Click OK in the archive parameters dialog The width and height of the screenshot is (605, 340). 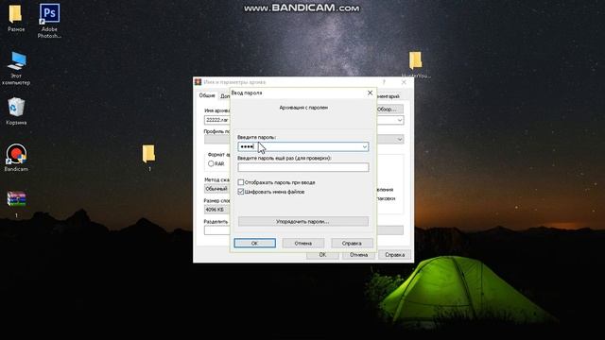pyautogui.click(x=322, y=255)
